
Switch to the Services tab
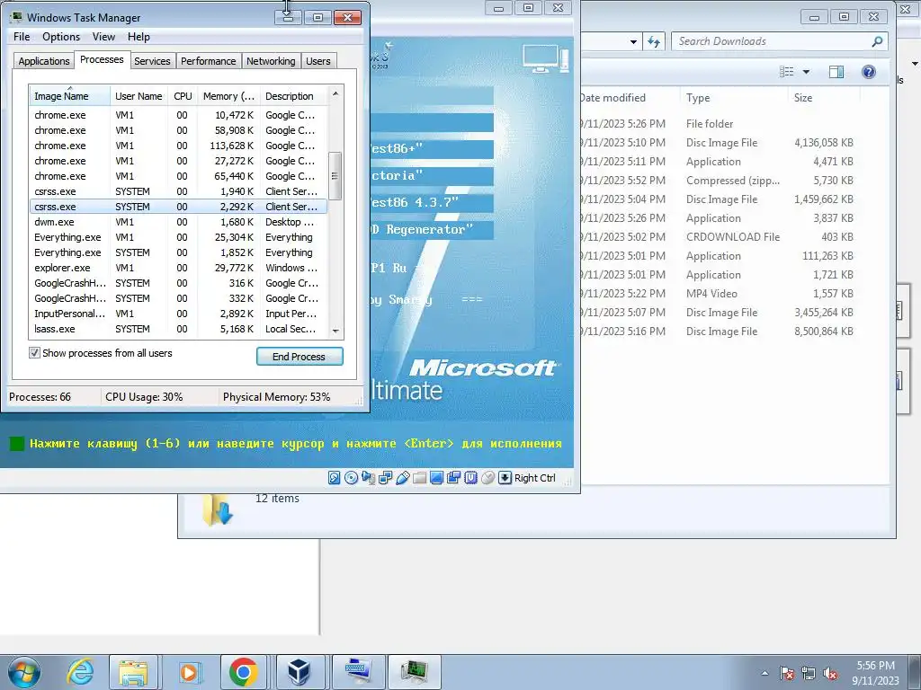pyautogui.click(x=152, y=61)
